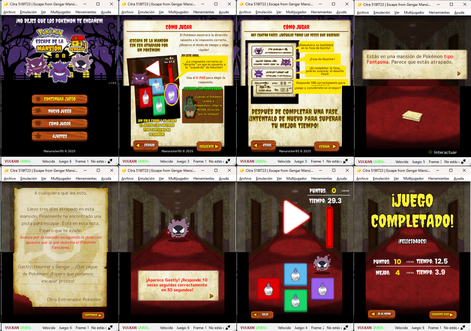The height and width of the screenshot is (331, 471).
Task: Click the large white right arrow in gameplay
Action: point(296,217)
